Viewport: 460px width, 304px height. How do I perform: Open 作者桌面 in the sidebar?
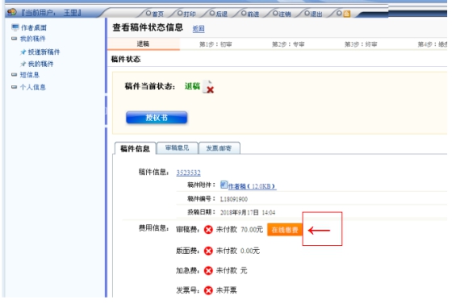coord(34,27)
